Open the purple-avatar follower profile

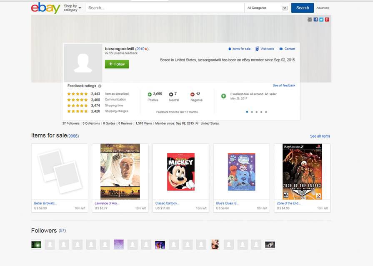(119, 245)
